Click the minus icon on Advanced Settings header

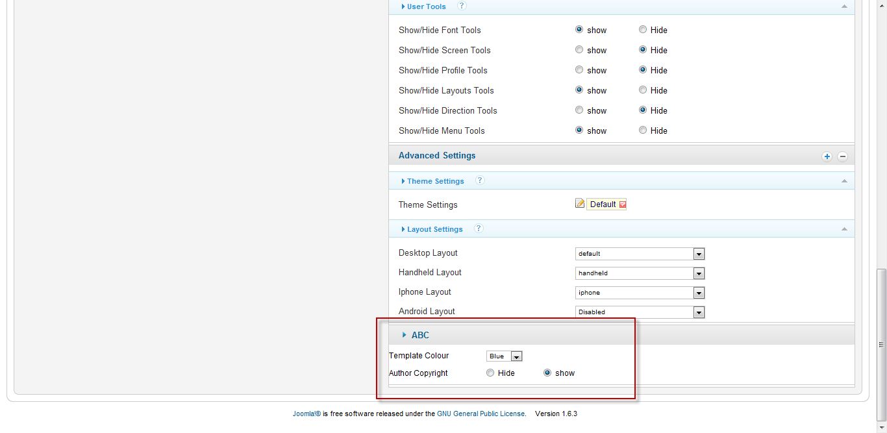tap(842, 156)
